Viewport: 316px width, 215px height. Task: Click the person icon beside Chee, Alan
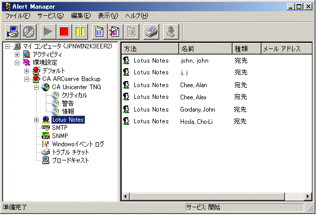pos(126,85)
